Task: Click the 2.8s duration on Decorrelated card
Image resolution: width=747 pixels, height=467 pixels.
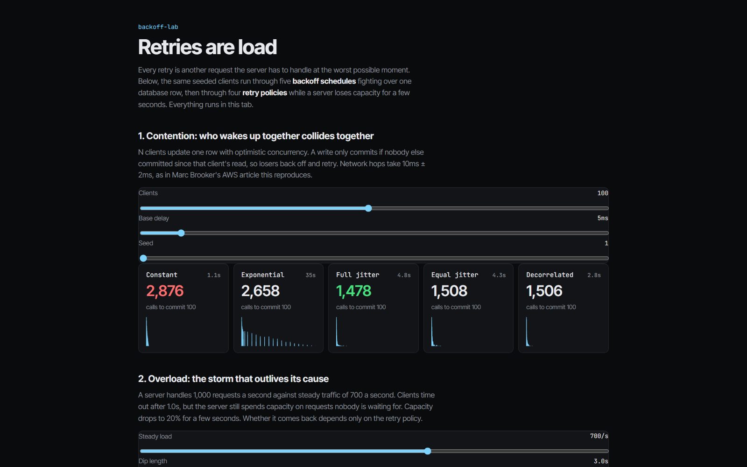Action: tap(594, 275)
